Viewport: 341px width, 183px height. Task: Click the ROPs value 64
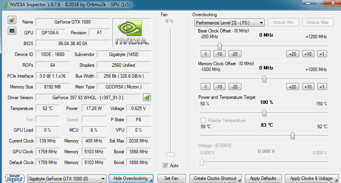point(53,65)
